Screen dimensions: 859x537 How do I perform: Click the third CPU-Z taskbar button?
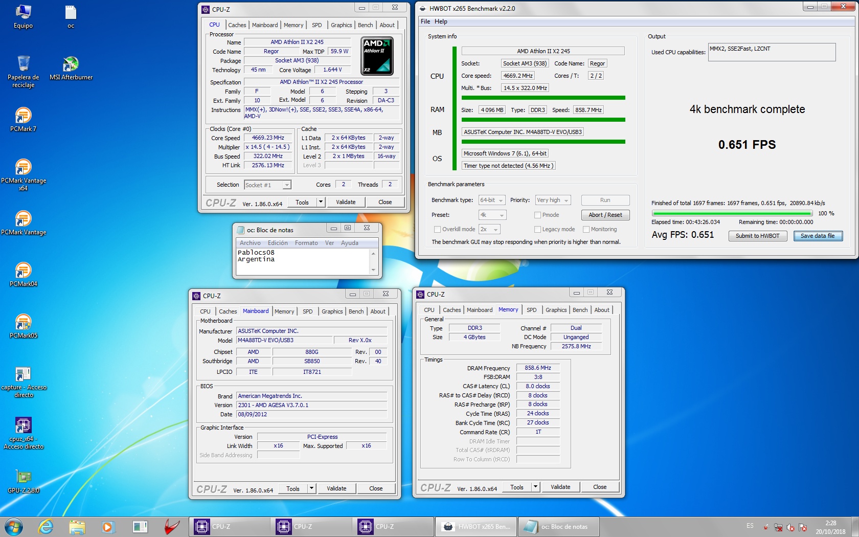[393, 527]
